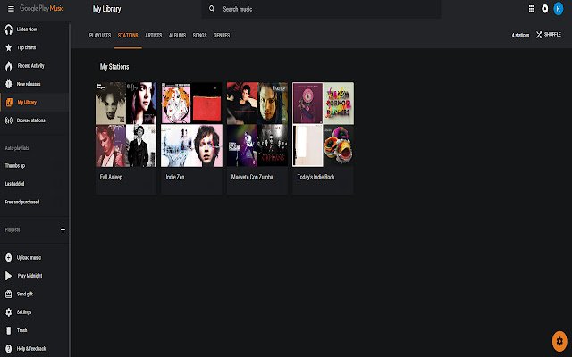Image resolution: width=572 pixels, height=357 pixels.
Task: Focus the Search music field
Action: pyautogui.click(x=321, y=9)
